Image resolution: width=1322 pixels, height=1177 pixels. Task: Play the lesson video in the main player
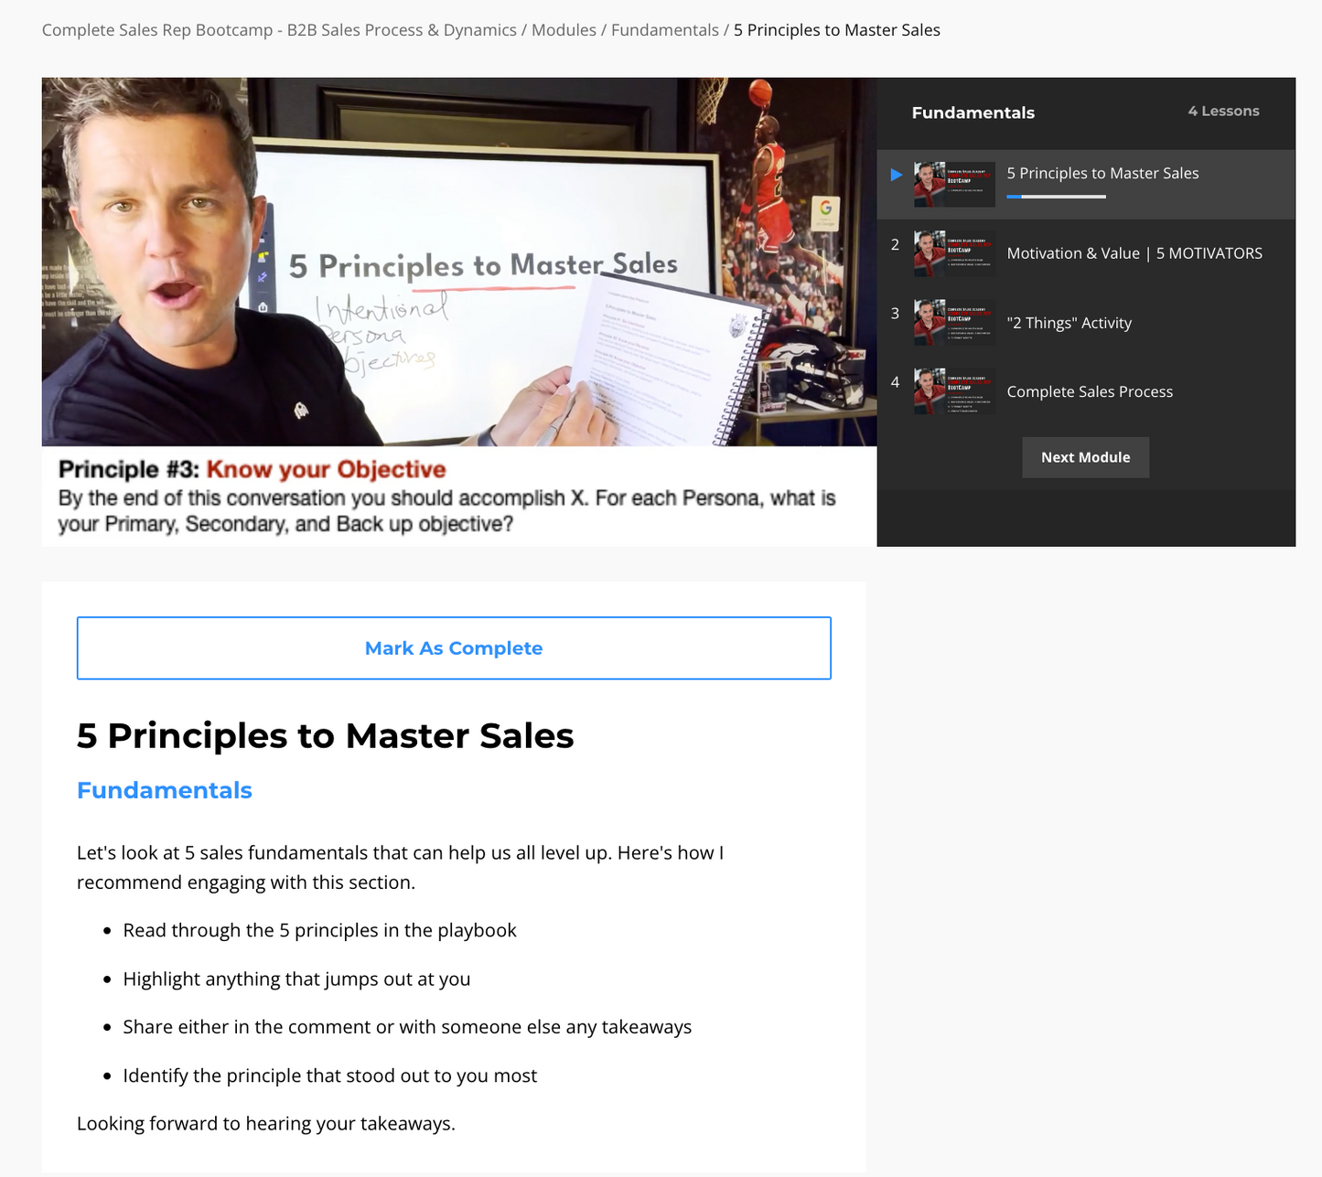(x=459, y=312)
